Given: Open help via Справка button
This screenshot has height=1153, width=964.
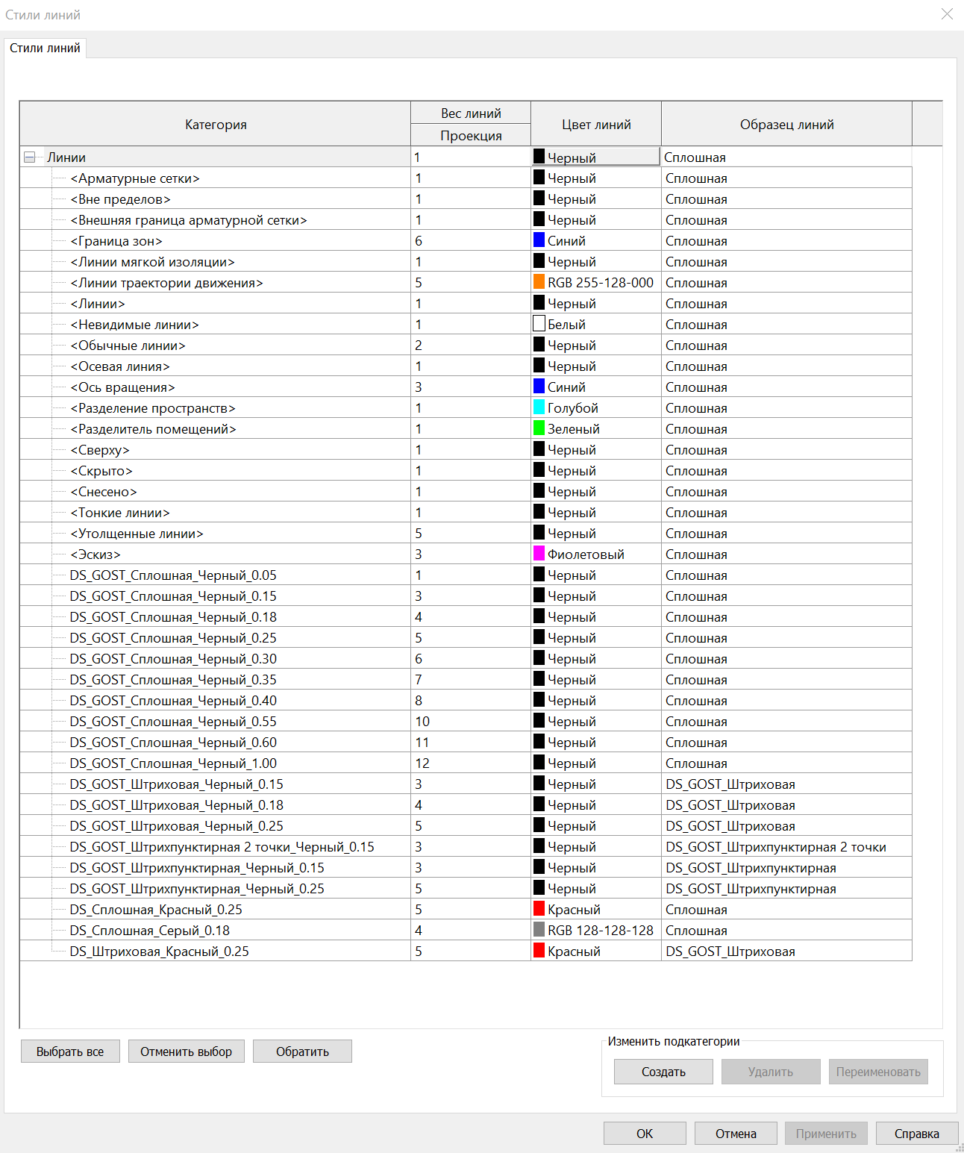Looking at the screenshot, I should [916, 1134].
